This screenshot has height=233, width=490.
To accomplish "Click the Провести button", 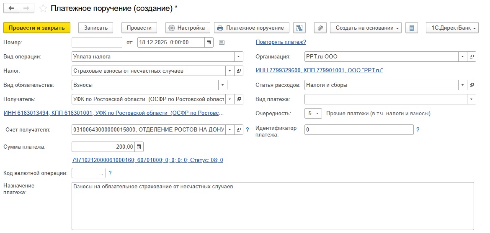I will tap(139, 28).
